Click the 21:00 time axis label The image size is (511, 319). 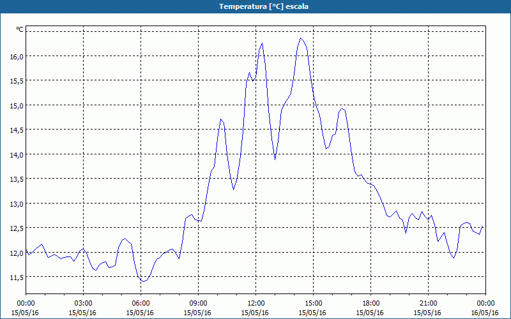[x=428, y=304]
